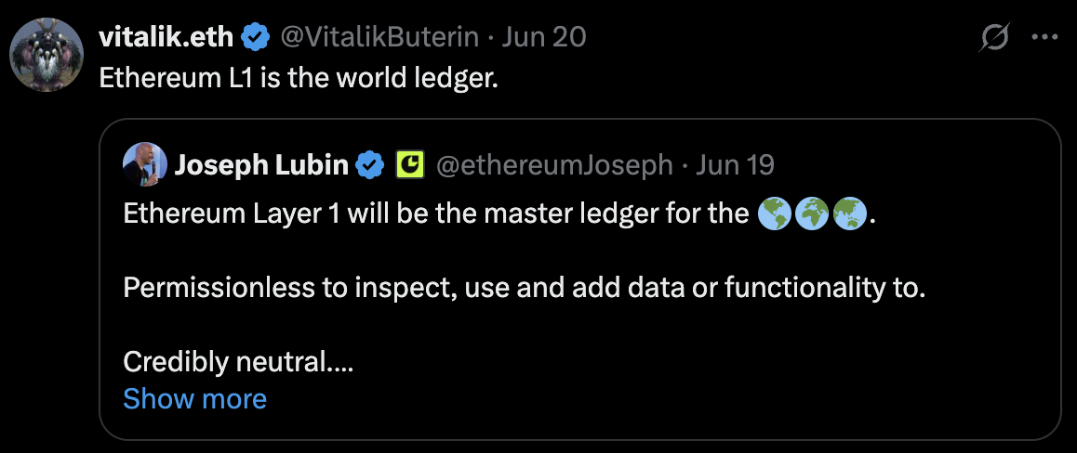This screenshot has height=453, width=1077.
Task: Click the "Credibly neutral...." line in the quote
Action: [238, 362]
